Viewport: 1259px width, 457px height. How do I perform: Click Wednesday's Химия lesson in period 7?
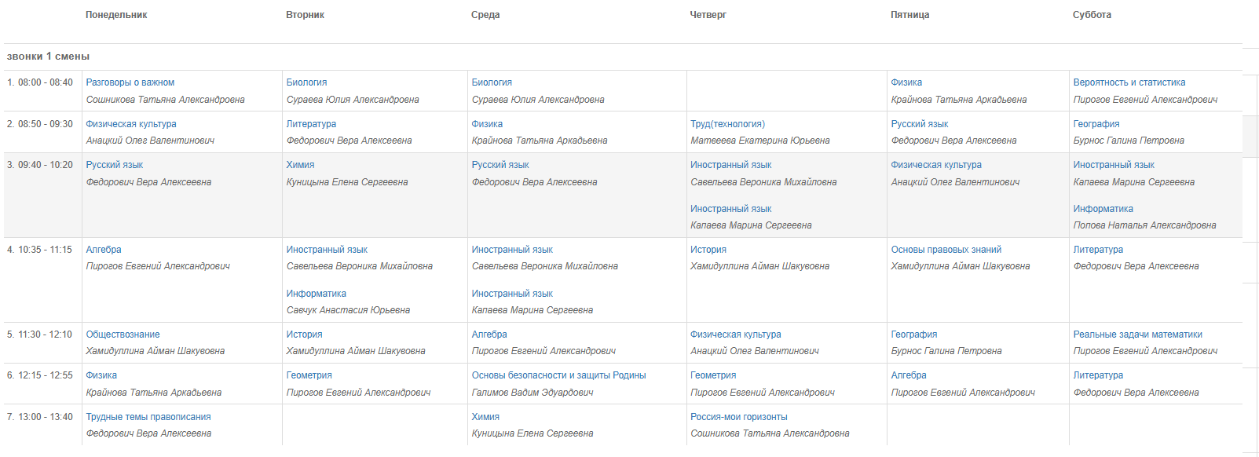(x=485, y=417)
